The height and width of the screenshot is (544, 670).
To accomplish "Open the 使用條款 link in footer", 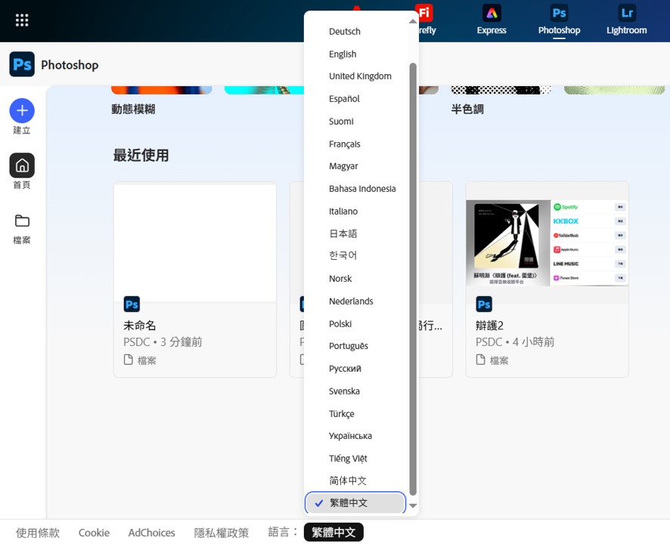I will tap(38, 533).
